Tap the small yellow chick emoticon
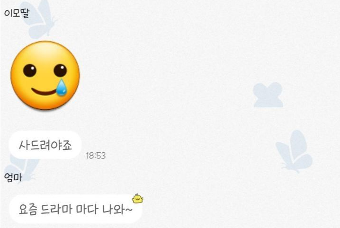Viewport: 340px width, 228px height. coord(137,199)
